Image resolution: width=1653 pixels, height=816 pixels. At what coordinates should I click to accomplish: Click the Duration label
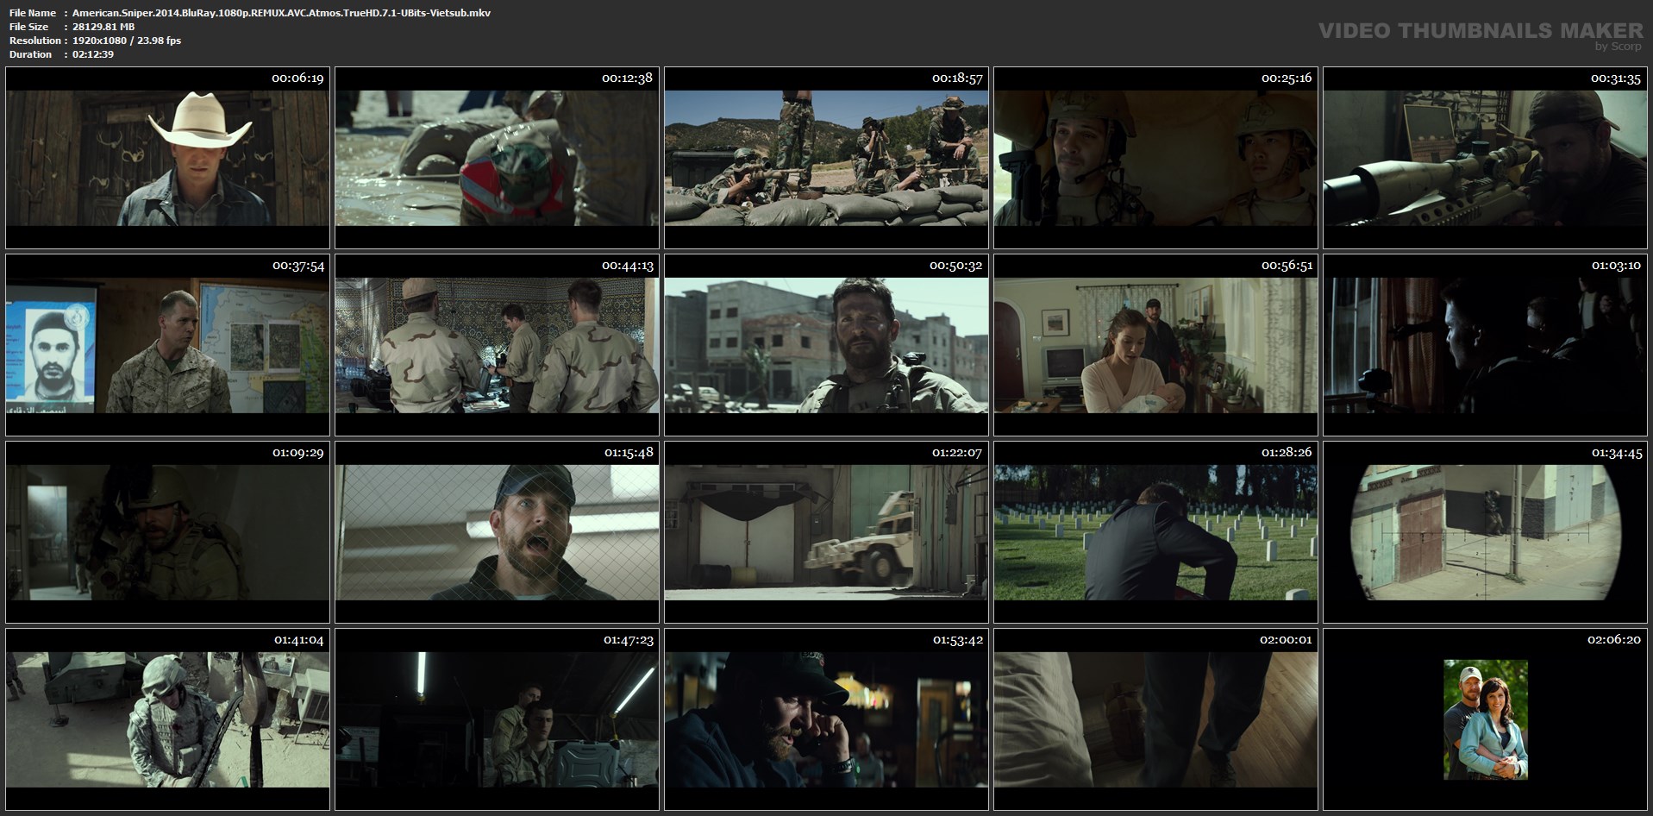pos(30,54)
